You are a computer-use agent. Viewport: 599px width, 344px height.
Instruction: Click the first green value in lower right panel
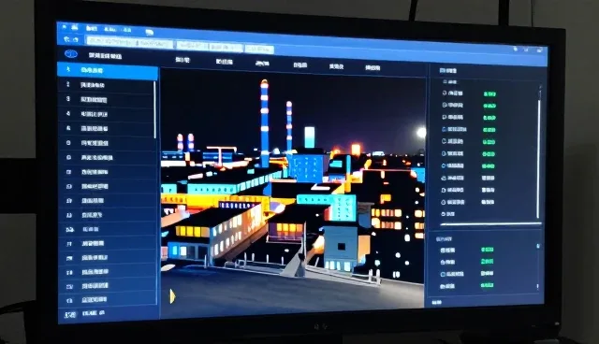(x=487, y=250)
